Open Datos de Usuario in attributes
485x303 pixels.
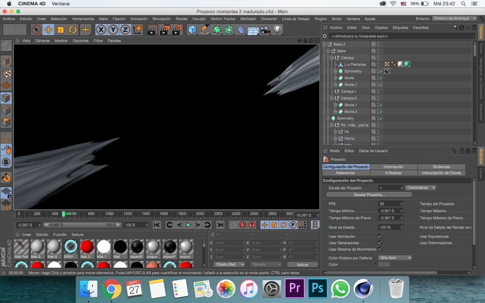pyautogui.click(x=373, y=151)
